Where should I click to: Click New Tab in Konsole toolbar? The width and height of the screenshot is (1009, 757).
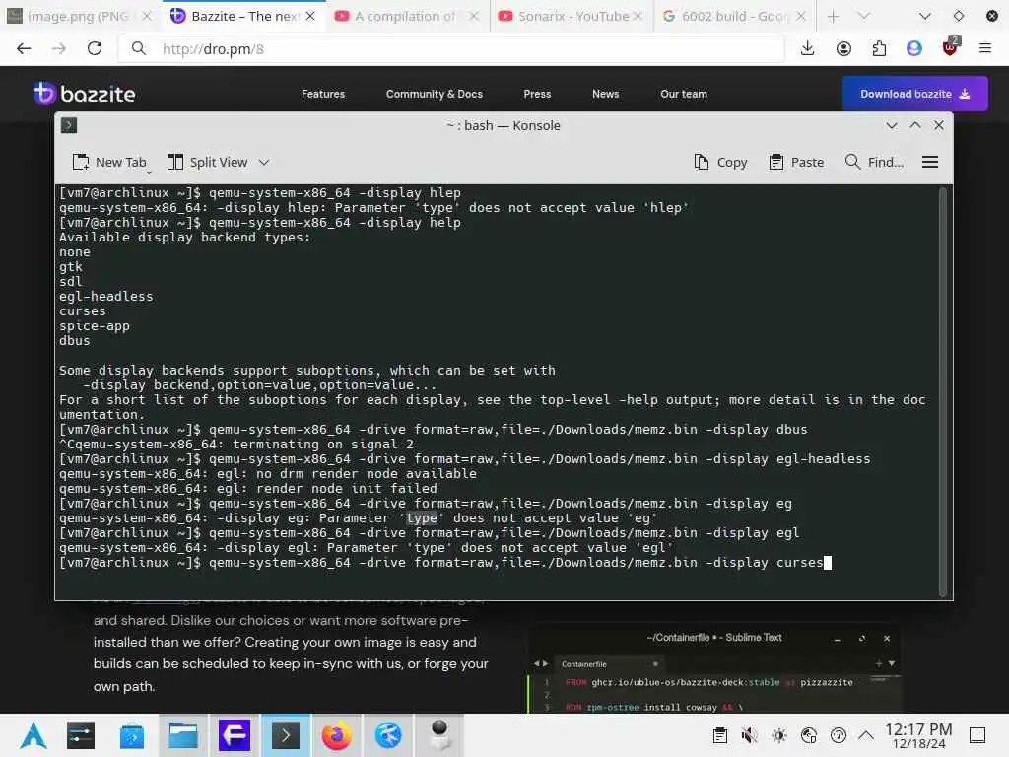pos(109,163)
